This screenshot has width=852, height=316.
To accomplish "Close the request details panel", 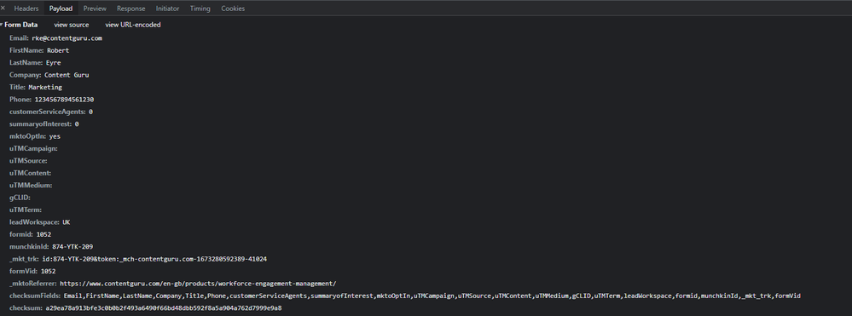I will [3, 9].
